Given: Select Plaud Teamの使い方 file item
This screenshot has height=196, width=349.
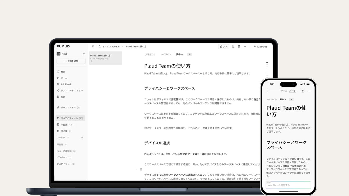Looking at the screenshot, I should pyautogui.click(x=106, y=58).
